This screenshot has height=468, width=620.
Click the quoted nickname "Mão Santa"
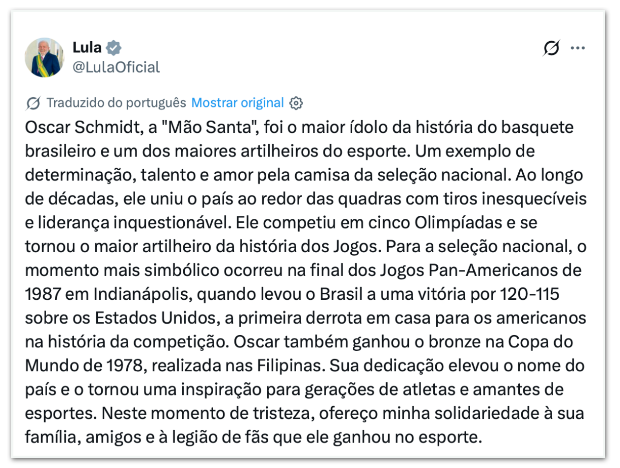210,128
